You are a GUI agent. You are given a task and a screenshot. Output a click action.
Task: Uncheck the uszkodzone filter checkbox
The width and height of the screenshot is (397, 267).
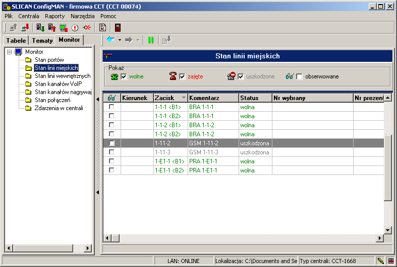241,76
